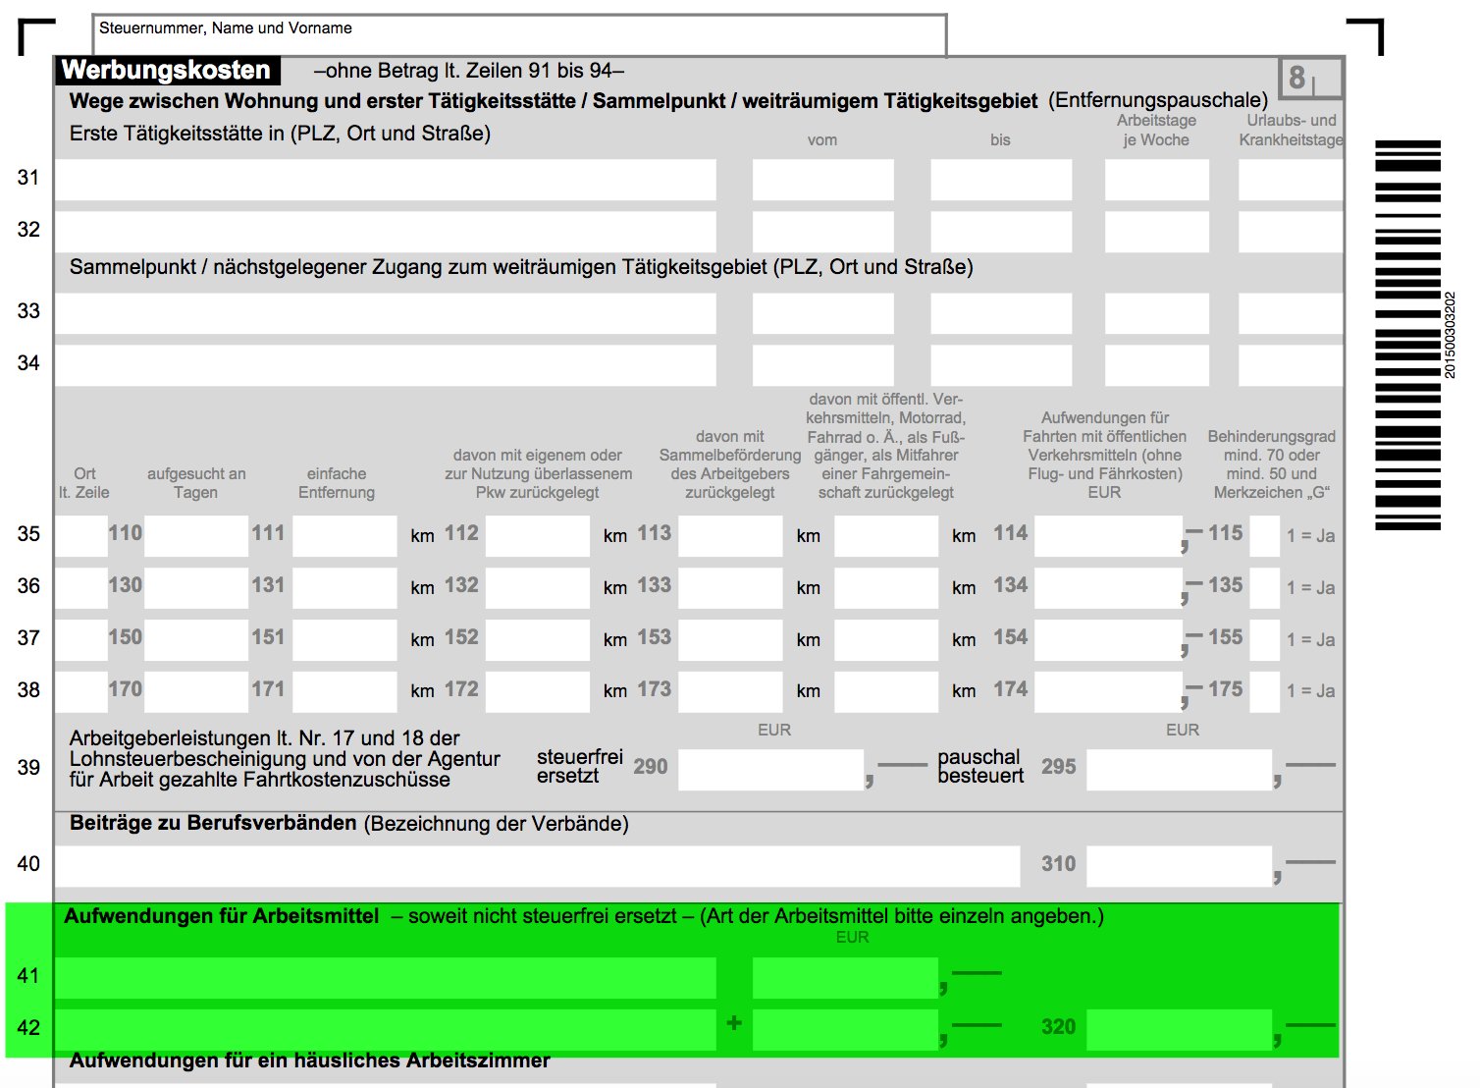
Task: Click field 154 expenses EUR
Action: 1109,640
